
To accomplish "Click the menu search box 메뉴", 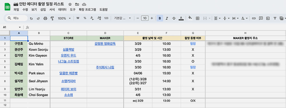I will coord(16,18).
